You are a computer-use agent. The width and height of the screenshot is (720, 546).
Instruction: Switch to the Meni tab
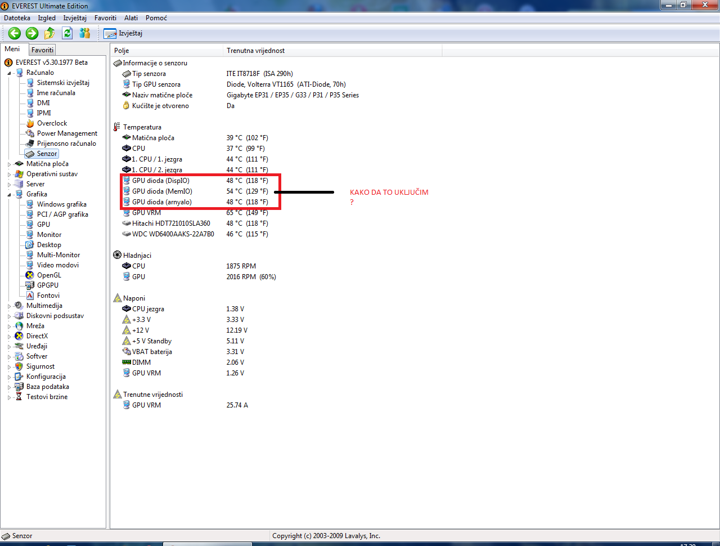[x=12, y=49]
